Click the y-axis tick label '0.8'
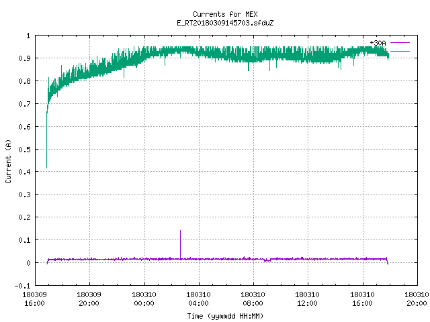 [x=24, y=81]
